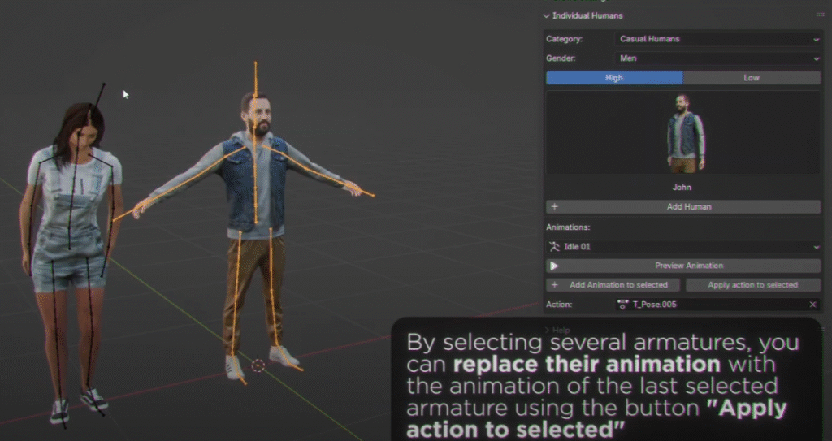This screenshot has width=832, height=441.
Task: Click the running figure icon beside Idle 01
Action: tap(556, 246)
